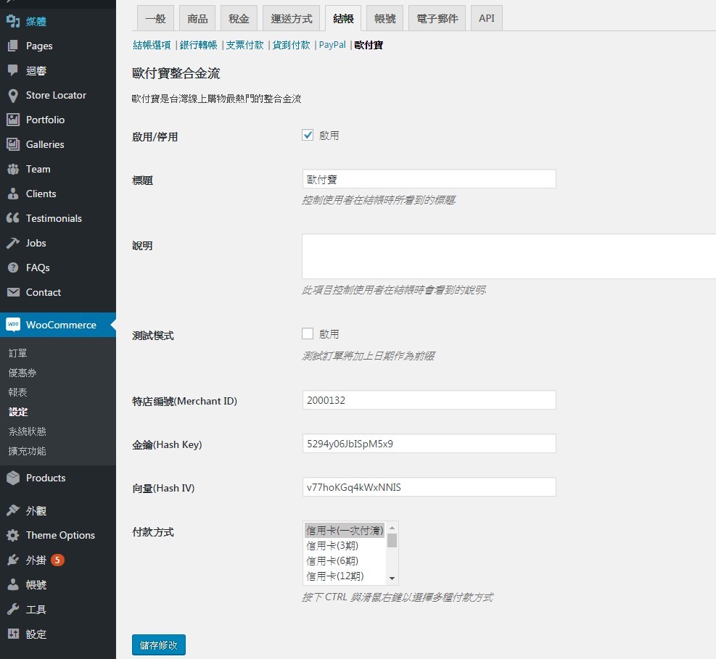Click the Theme Options gear icon
Screen dimensions: 716x659
(x=13, y=535)
